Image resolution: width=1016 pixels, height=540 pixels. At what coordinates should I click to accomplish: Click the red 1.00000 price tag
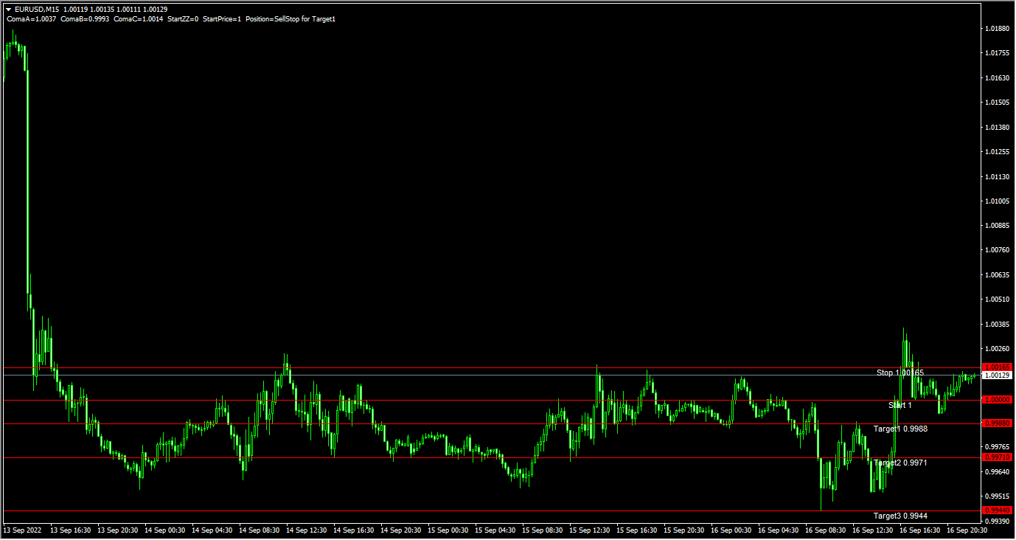[x=996, y=400]
